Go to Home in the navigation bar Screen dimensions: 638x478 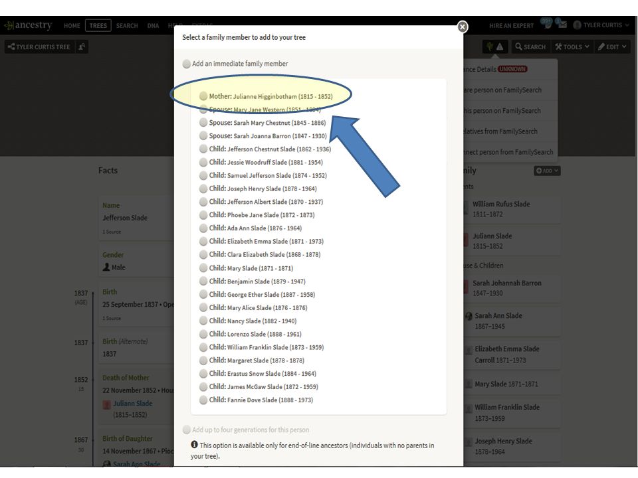[72, 26]
